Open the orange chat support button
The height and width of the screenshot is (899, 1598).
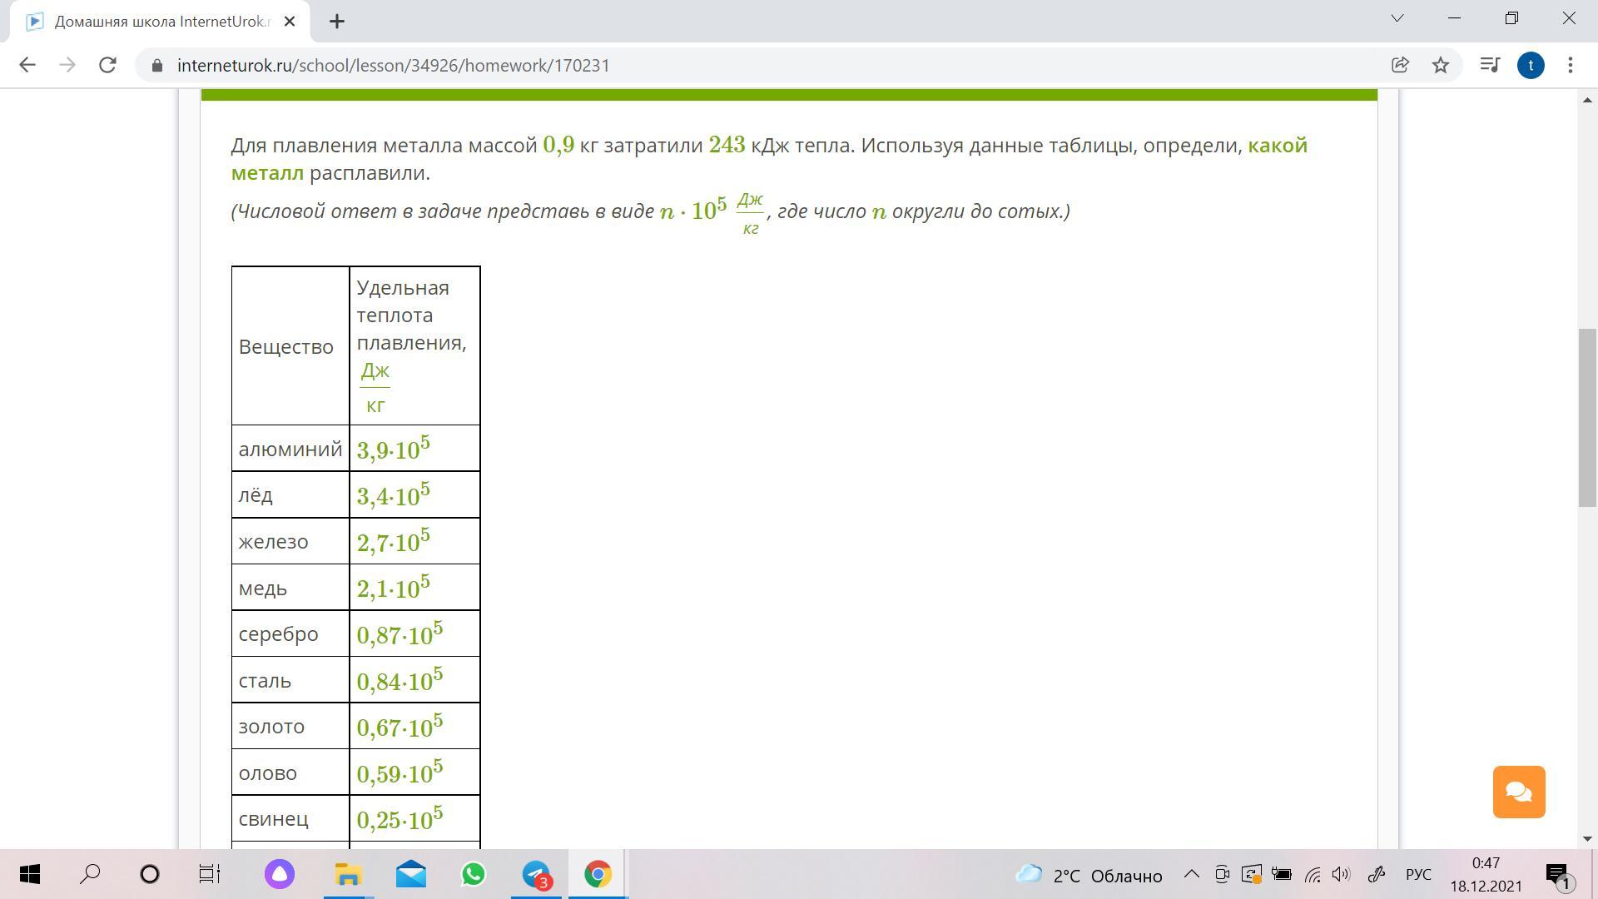point(1518,792)
